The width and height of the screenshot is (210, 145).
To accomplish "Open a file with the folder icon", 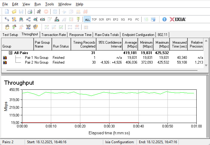I will [x=14, y=12].
